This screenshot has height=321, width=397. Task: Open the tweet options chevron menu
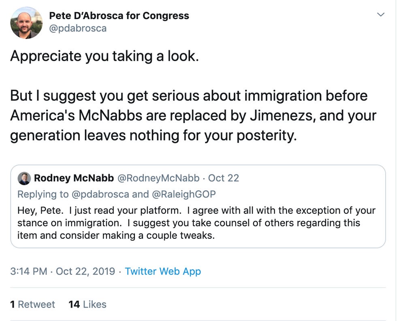pos(380,15)
